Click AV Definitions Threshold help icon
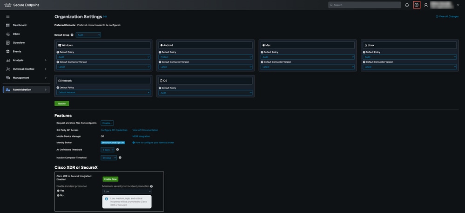This screenshot has width=465, height=213. pos(117,150)
